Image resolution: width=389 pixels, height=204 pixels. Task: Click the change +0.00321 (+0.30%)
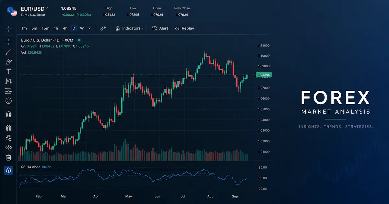pyautogui.click(x=76, y=15)
